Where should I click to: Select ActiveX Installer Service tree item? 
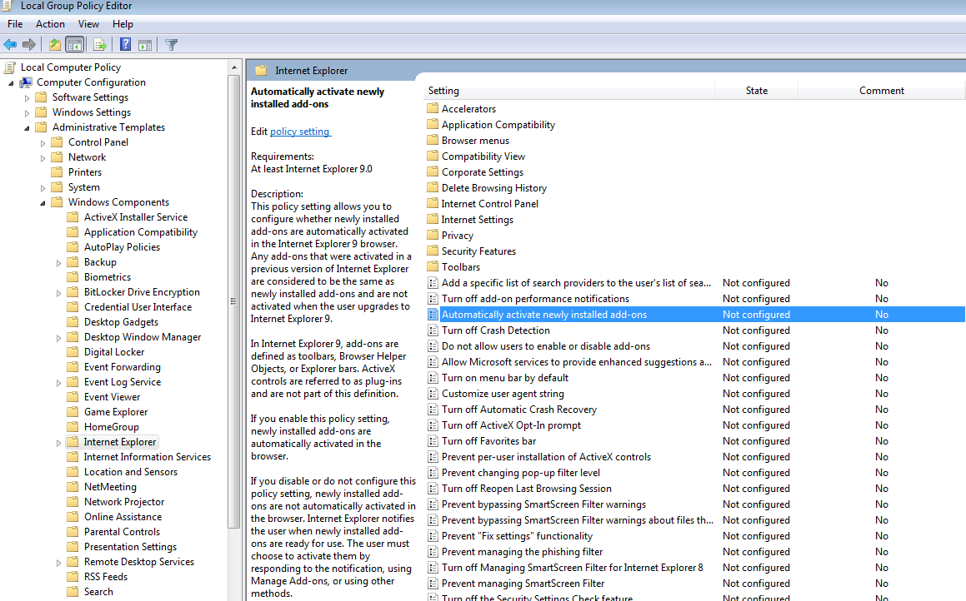(136, 217)
